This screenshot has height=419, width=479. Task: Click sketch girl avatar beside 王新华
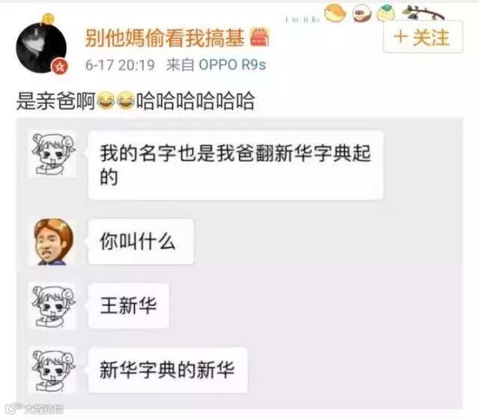(x=52, y=306)
